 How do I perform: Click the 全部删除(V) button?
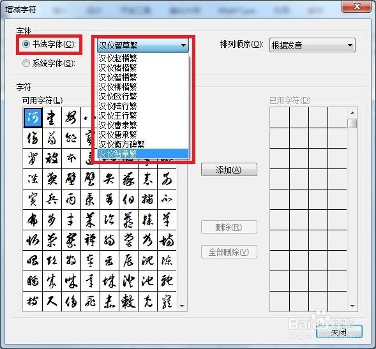coord(229,252)
